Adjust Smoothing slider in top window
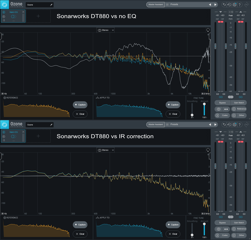This screenshot has width=251, height=240. tap(192, 115)
